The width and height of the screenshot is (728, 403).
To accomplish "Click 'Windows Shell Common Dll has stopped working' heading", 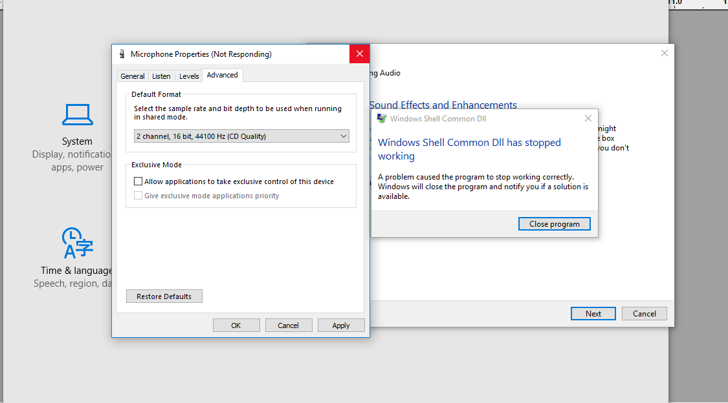I will [x=469, y=149].
